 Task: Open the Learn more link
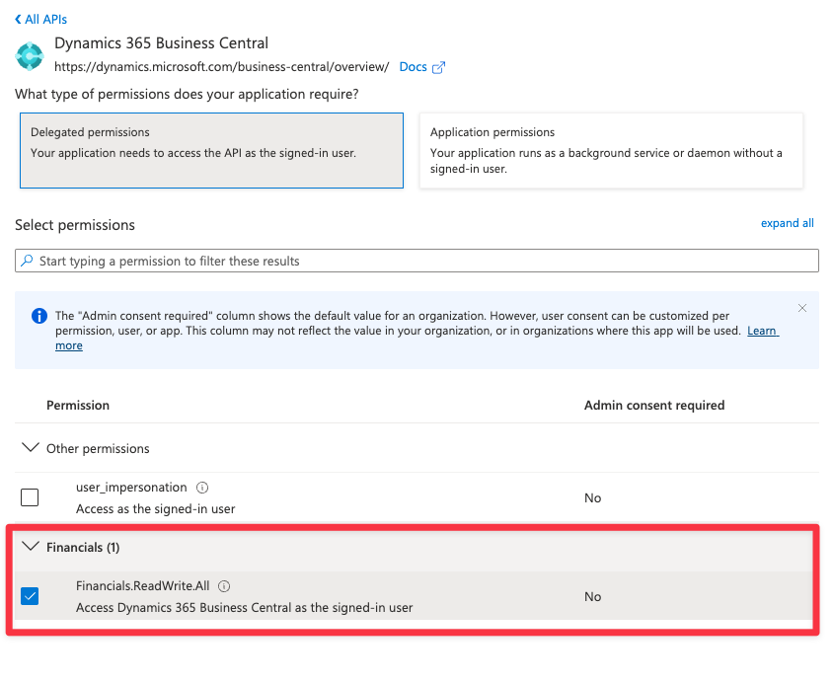tap(761, 331)
